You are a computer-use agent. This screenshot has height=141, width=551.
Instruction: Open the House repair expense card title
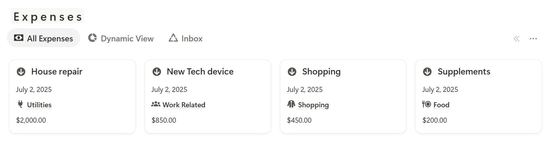pos(57,72)
